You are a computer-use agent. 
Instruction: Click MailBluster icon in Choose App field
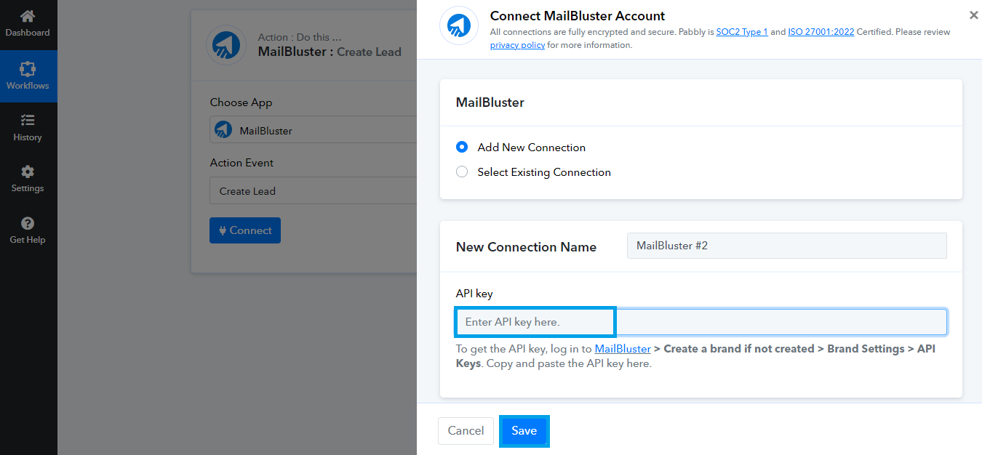click(x=223, y=130)
